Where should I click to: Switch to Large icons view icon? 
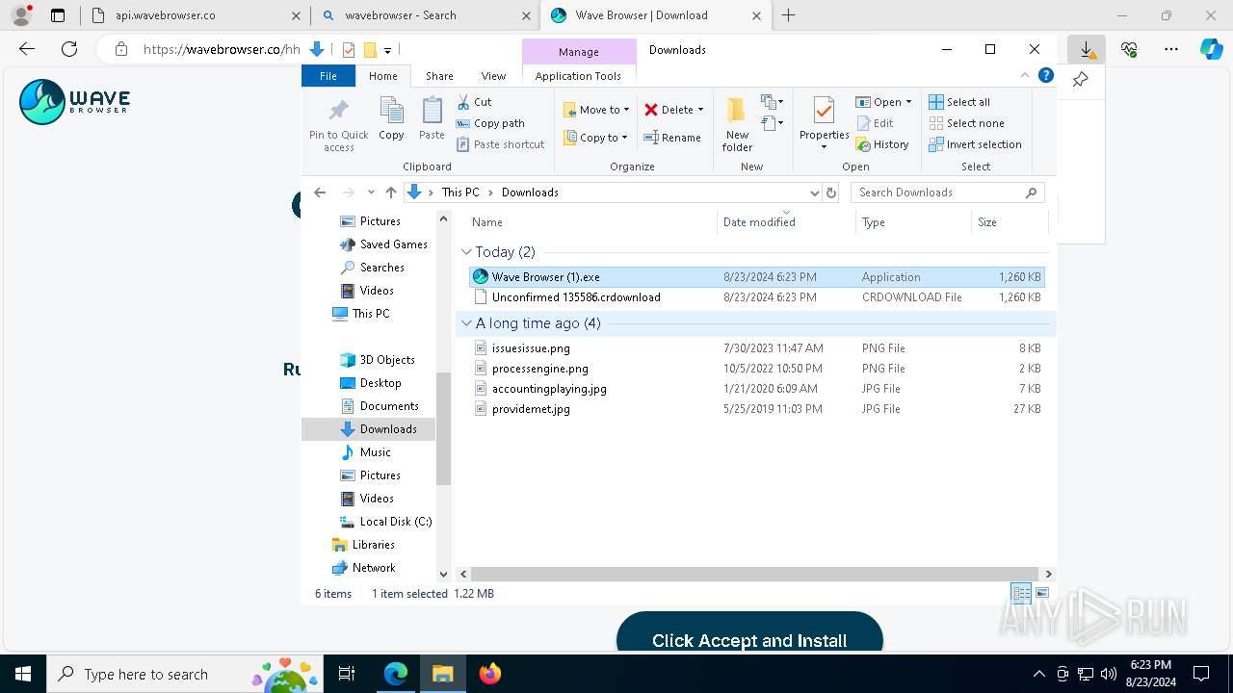coord(1042,594)
